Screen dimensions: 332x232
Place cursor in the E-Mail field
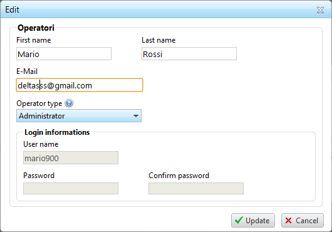(80, 85)
